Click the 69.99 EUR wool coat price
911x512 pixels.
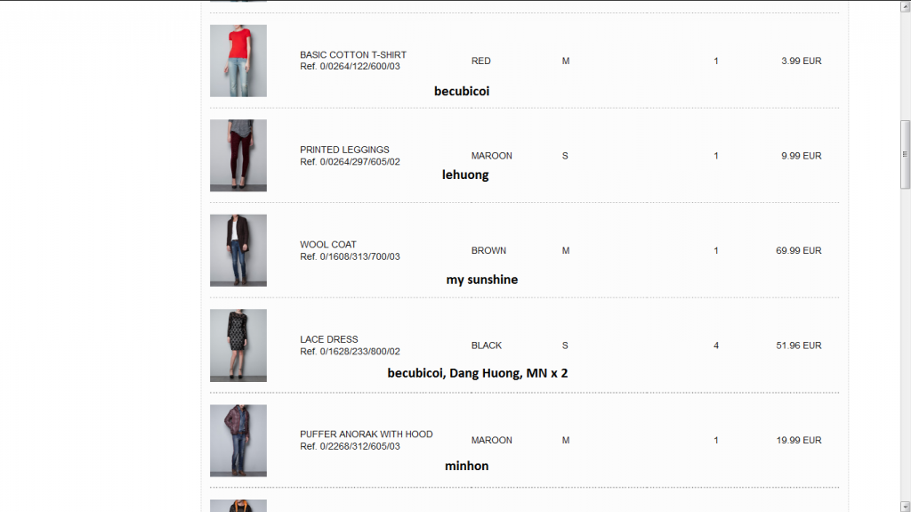coord(798,251)
